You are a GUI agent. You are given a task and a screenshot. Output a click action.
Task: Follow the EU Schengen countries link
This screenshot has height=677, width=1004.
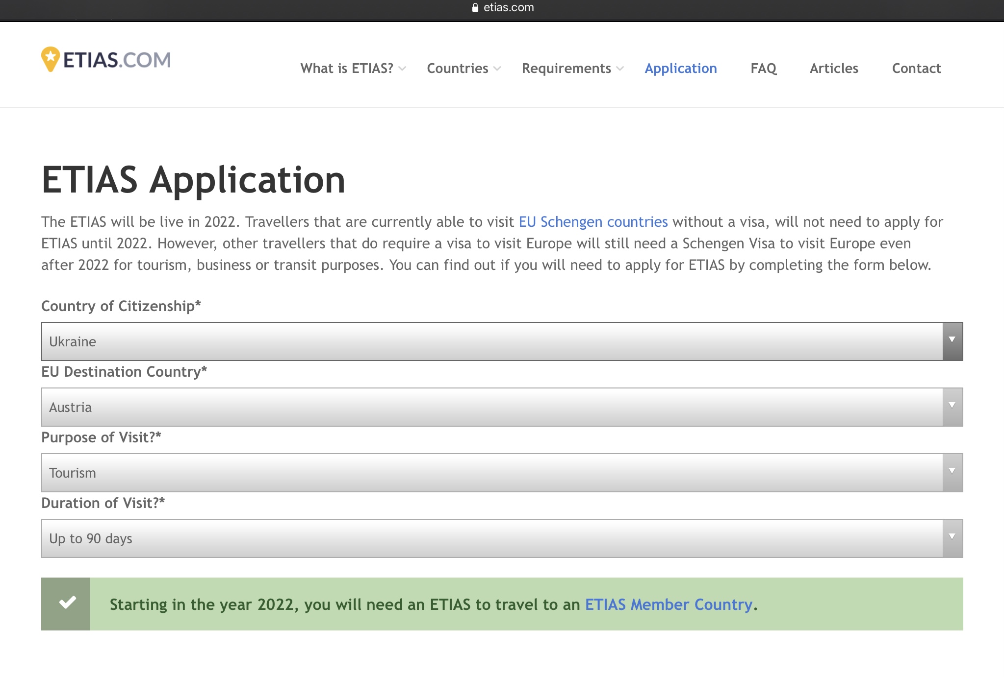pyautogui.click(x=593, y=222)
